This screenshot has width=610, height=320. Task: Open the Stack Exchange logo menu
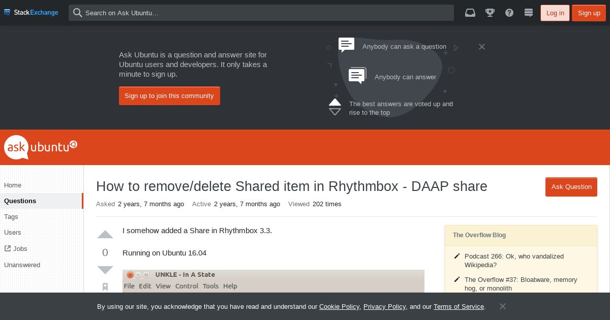[31, 13]
